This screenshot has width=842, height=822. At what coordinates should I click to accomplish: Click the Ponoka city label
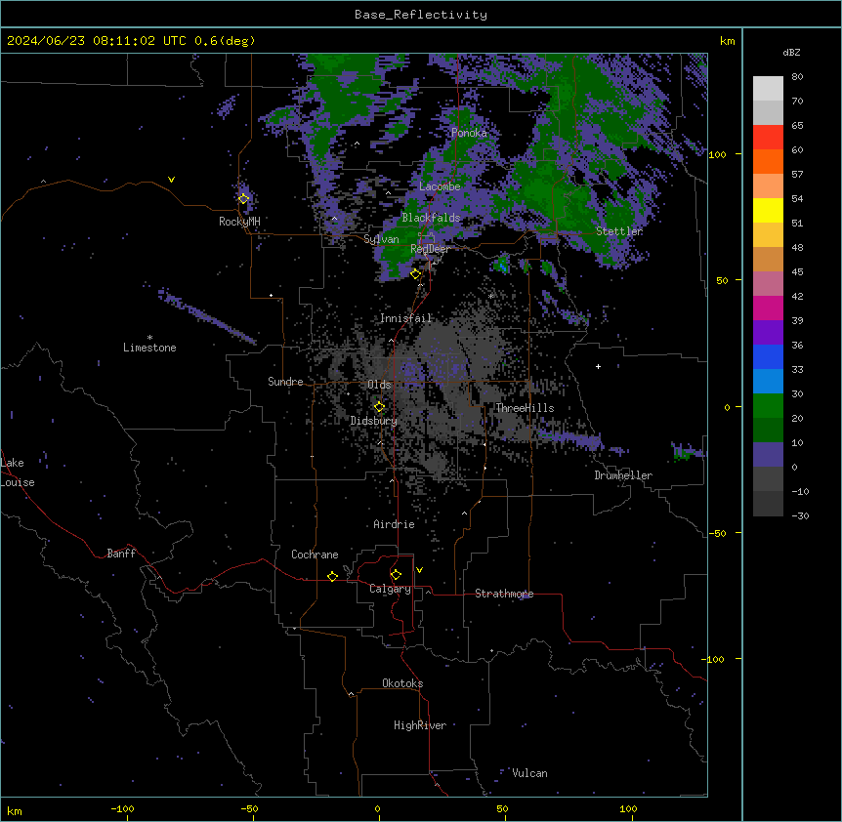click(469, 133)
